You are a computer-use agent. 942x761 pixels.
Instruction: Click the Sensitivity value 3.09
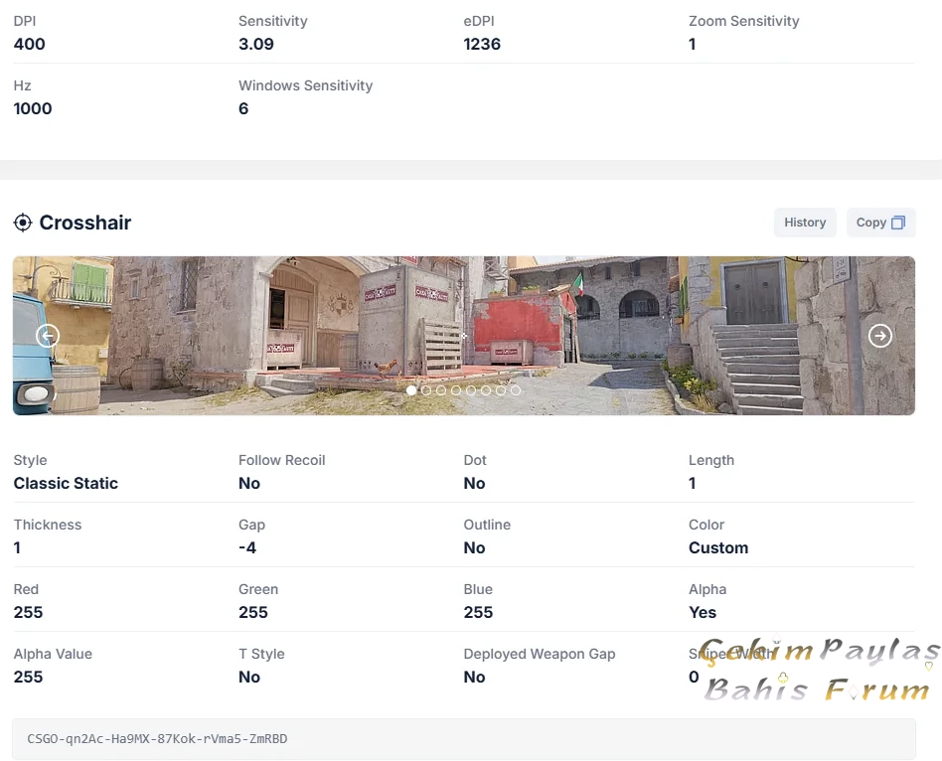coord(256,45)
